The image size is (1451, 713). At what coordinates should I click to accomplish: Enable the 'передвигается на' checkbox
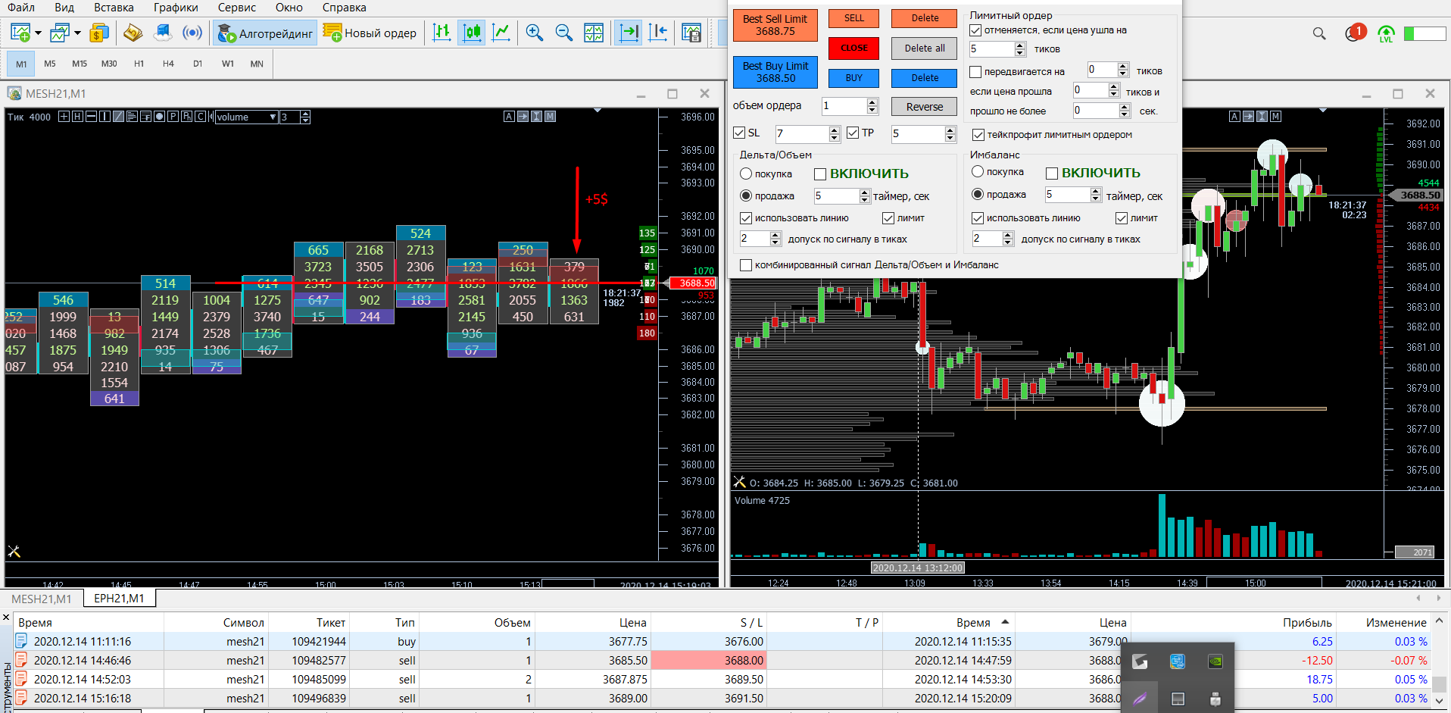click(975, 72)
